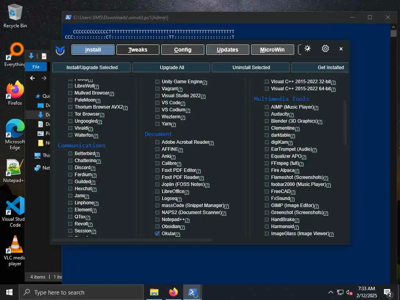Check the Discord checkbox
This screenshot has height=300, width=400.
70,168
